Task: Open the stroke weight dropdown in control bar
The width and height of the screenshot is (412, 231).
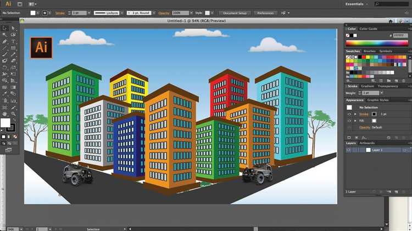Action: [x=89, y=13]
